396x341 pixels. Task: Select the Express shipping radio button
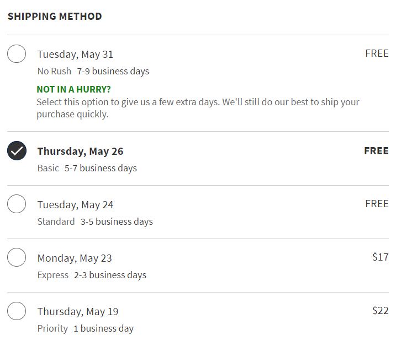tap(17, 258)
